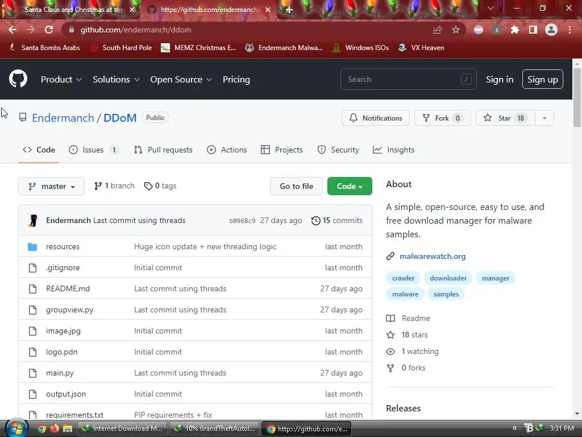Image resolution: width=582 pixels, height=437 pixels.
Task: Launch Firefox from taskbar quick launch
Action: click(55, 429)
